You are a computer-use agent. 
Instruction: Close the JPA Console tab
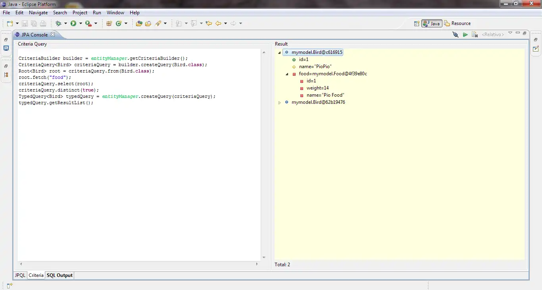click(53, 34)
